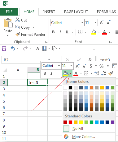This screenshot has width=118, height=142.
Task: Click the quick access Borders grid icon
Action: pyautogui.click(x=44, y=49)
